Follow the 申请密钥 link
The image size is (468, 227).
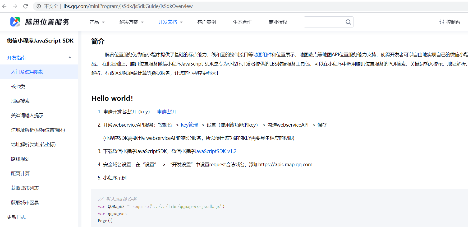point(166,112)
